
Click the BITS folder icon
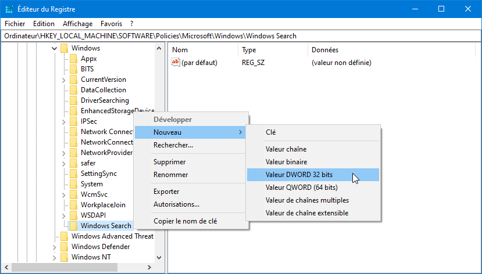pos(73,69)
